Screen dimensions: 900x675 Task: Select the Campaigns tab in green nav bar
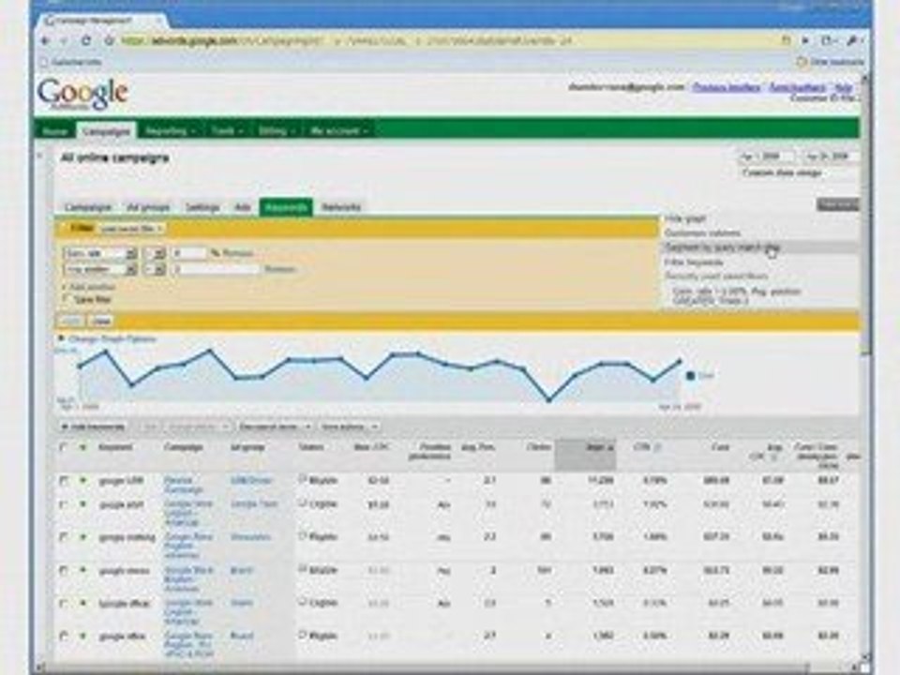click(107, 131)
